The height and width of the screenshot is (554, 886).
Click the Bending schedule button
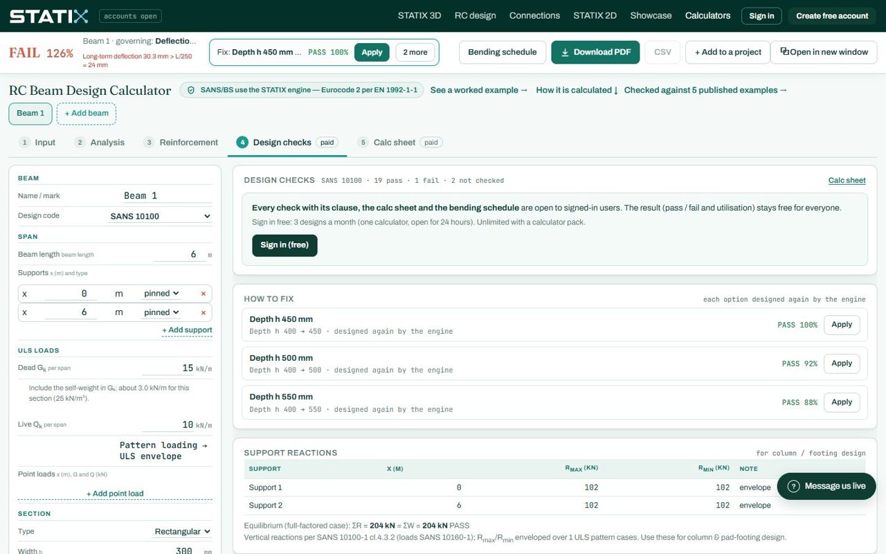503,52
